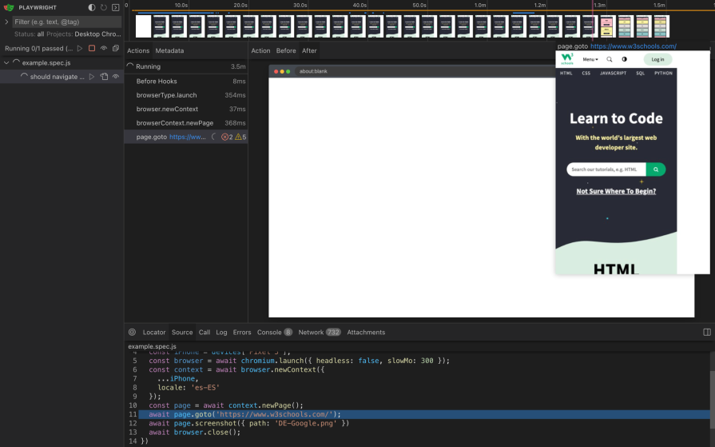Screen dimensions: 715x447
Task: Click the test filter text field
Action: click(x=66, y=22)
